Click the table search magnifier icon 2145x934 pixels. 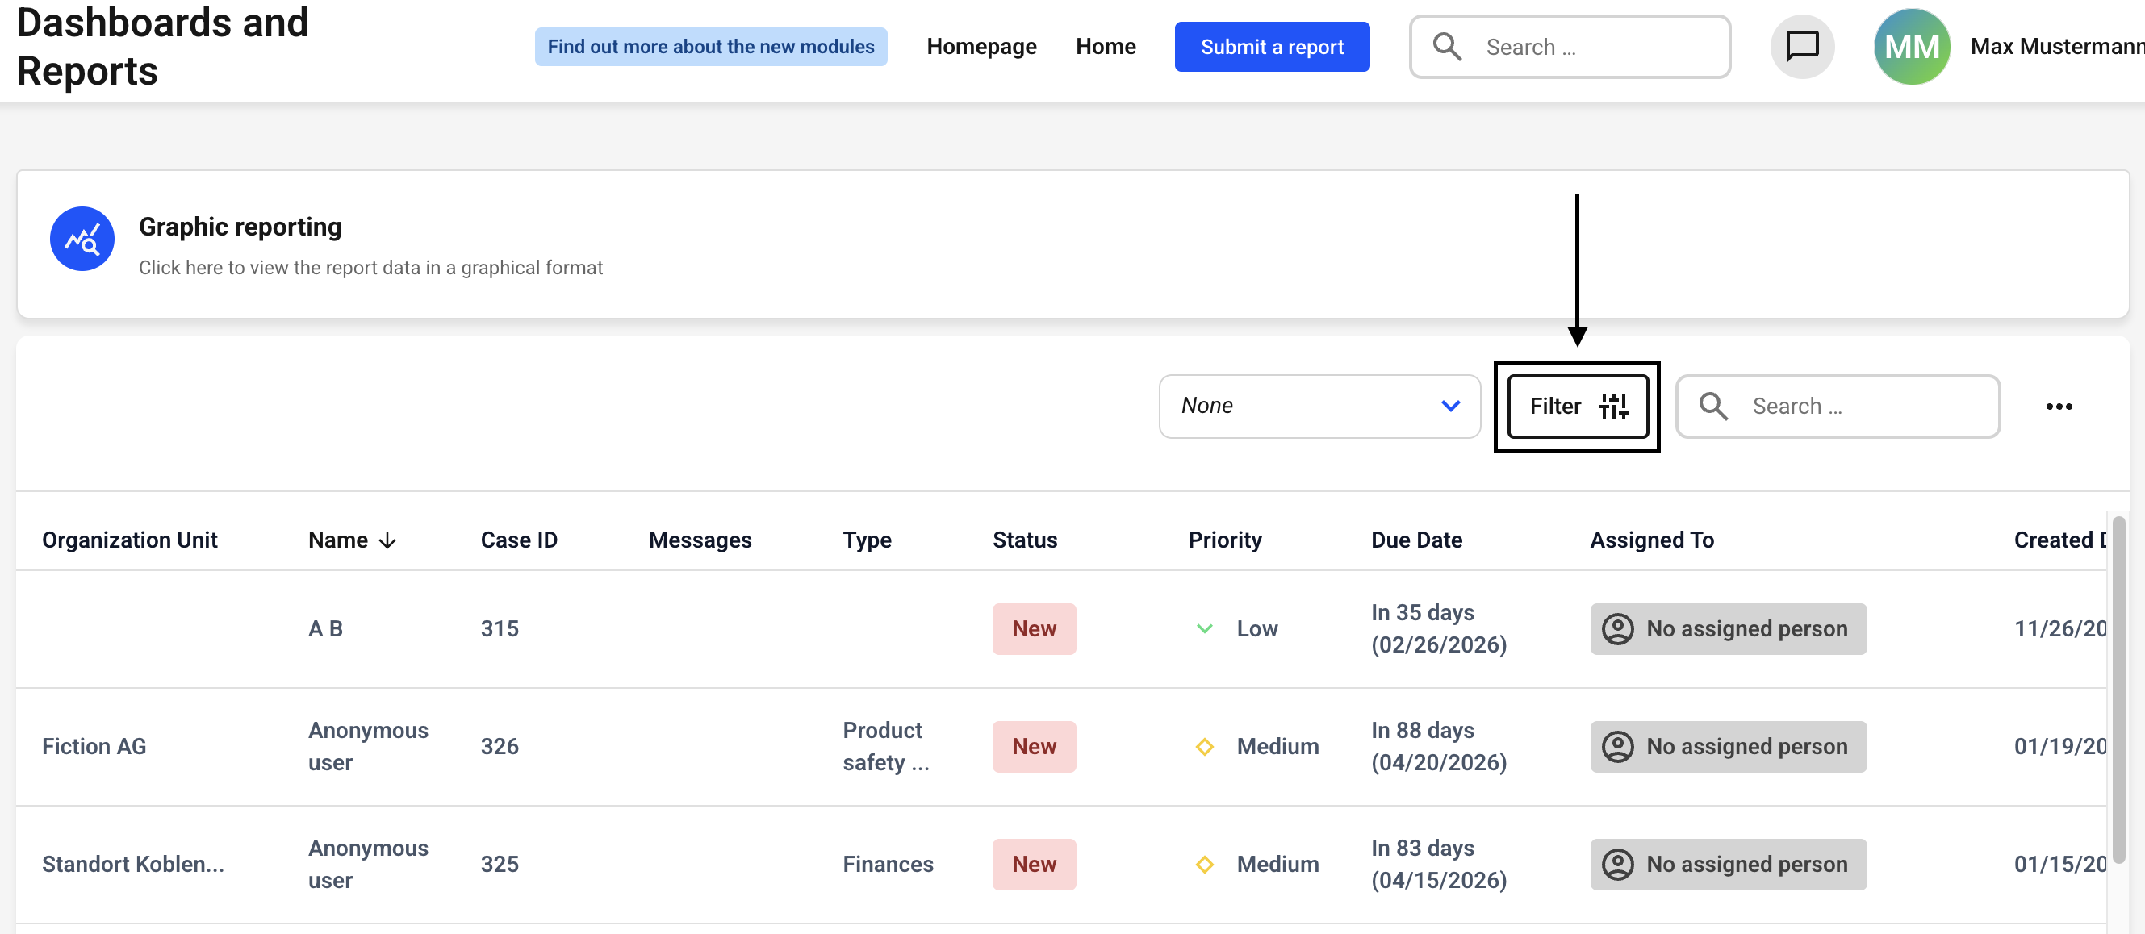pos(1712,407)
